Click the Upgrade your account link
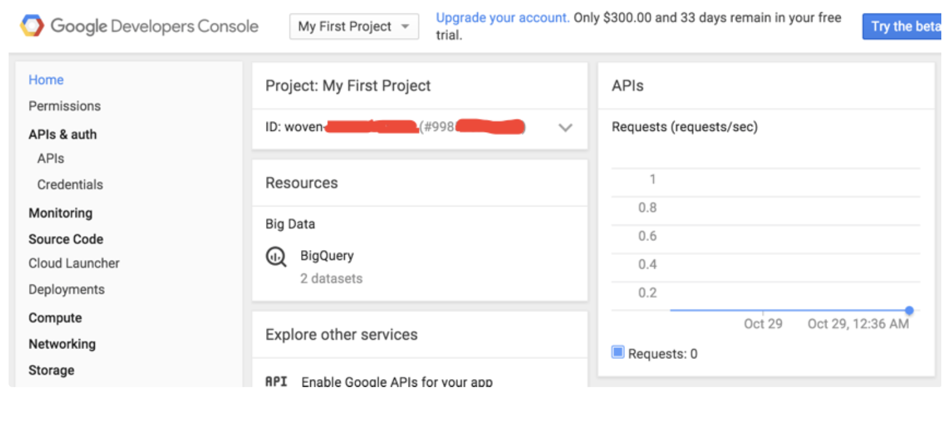The image size is (945, 424). point(502,18)
